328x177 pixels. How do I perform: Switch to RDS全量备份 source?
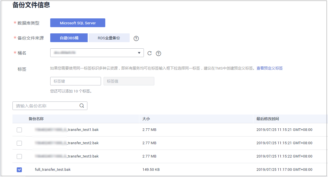[109, 38]
